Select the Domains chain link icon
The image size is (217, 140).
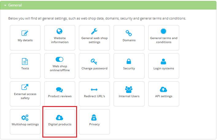point(129,33)
